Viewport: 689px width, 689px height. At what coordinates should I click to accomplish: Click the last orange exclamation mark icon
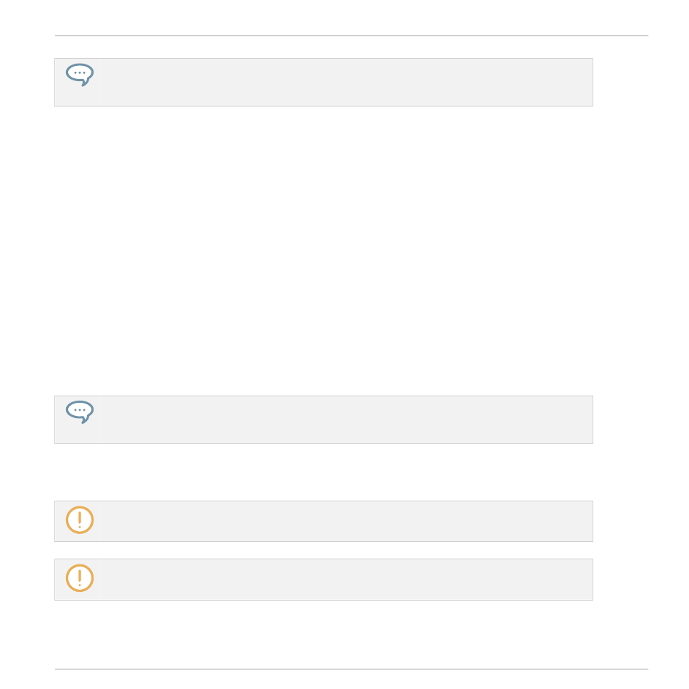click(x=80, y=578)
